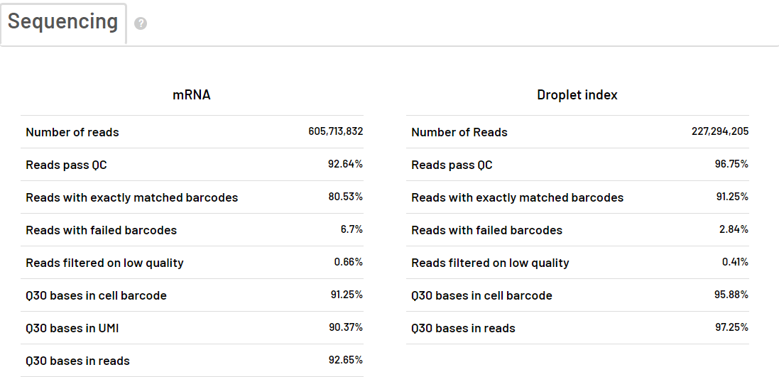Image resolution: width=779 pixels, height=377 pixels.
Task: Click Droplet index Number of Reads label
Action: coord(459,132)
